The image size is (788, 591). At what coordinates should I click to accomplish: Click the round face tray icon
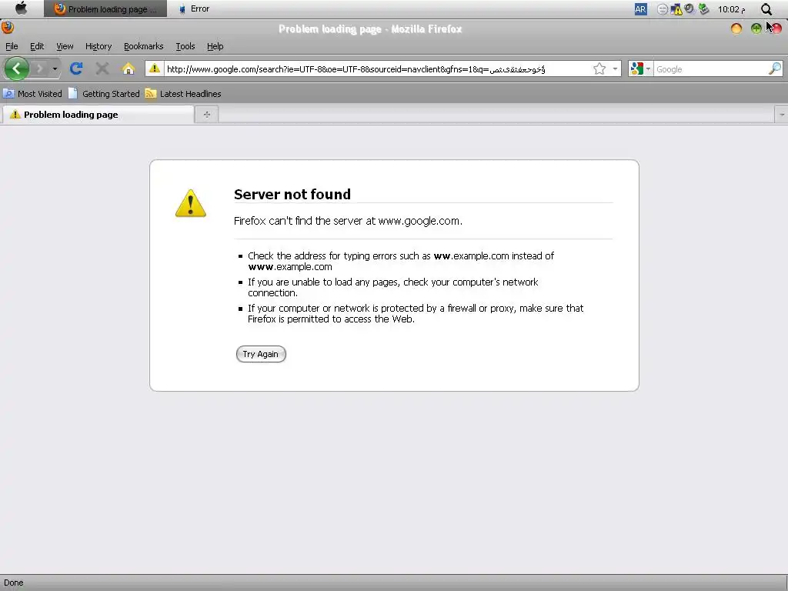tap(663, 9)
